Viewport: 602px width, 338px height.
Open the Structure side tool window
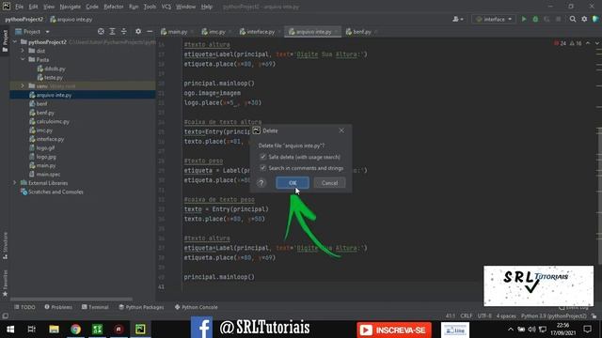click(x=5, y=245)
